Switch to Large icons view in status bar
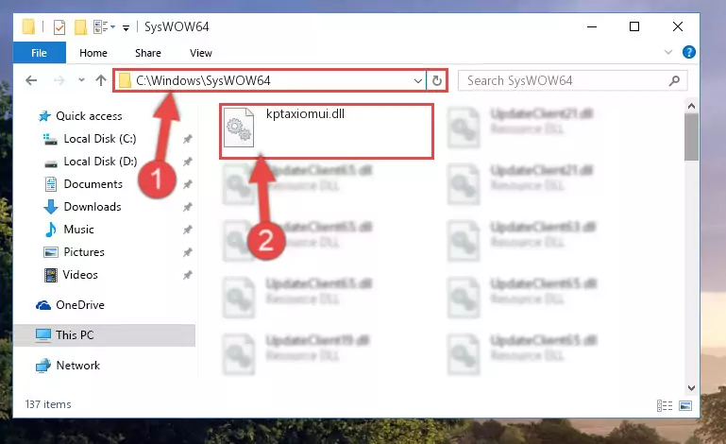This screenshot has height=444, width=726. [x=685, y=406]
